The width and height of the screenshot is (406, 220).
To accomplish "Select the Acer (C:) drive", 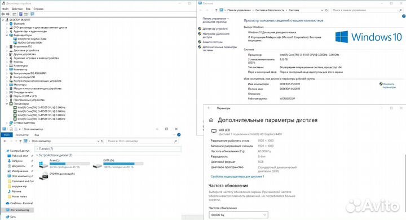I will (x=64, y=164).
